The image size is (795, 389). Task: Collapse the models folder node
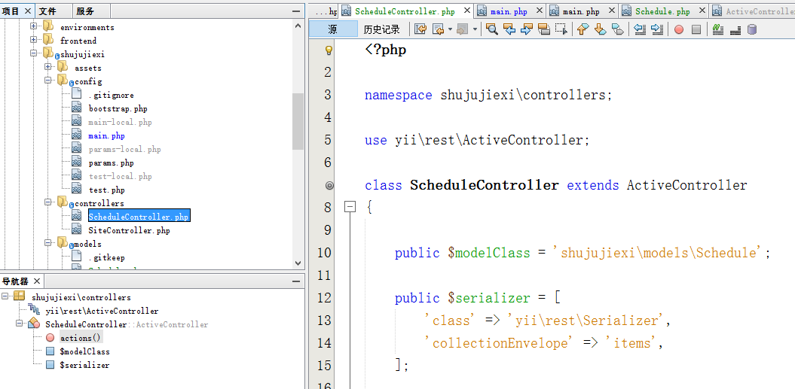47,243
